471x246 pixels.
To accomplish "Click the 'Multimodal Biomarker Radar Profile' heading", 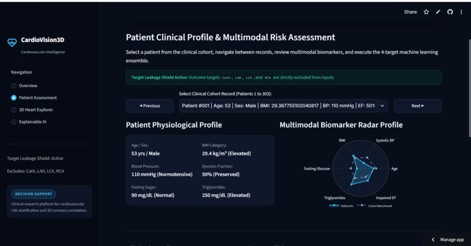I will click(x=341, y=125).
